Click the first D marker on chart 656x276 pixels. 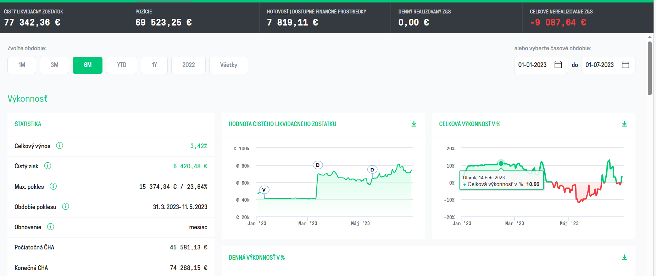pyautogui.click(x=318, y=165)
